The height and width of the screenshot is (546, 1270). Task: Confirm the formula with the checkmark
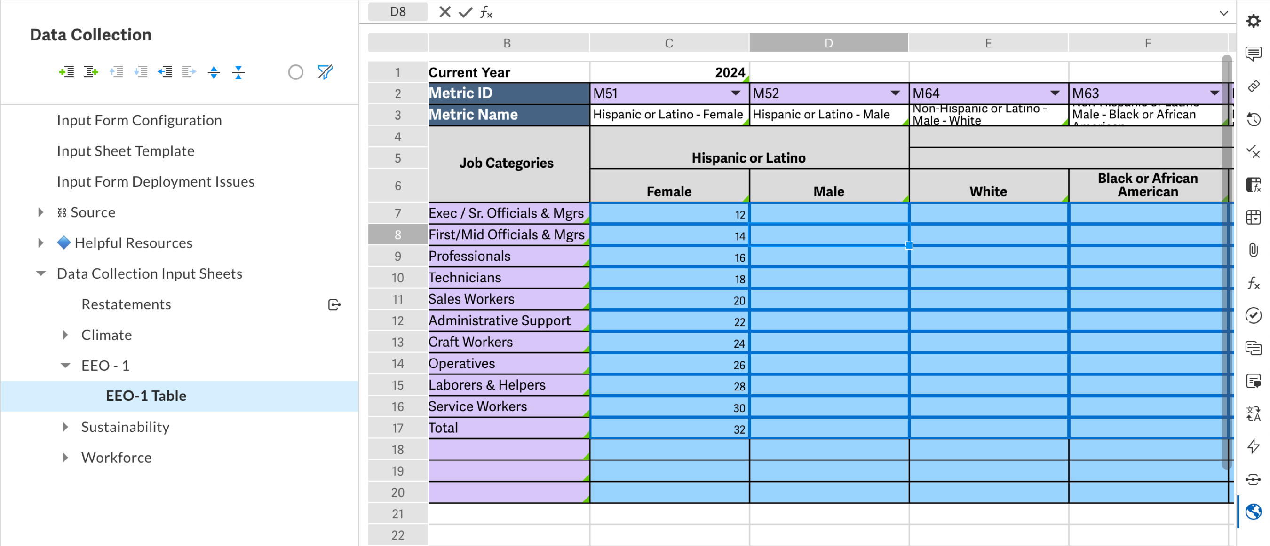(x=465, y=12)
